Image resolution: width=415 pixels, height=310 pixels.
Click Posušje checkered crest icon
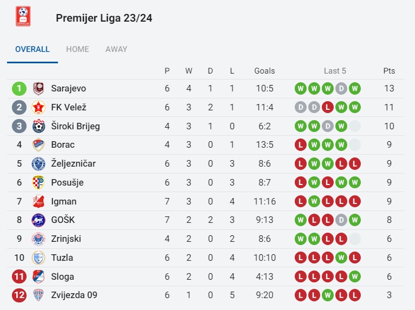tap(38, 182)
